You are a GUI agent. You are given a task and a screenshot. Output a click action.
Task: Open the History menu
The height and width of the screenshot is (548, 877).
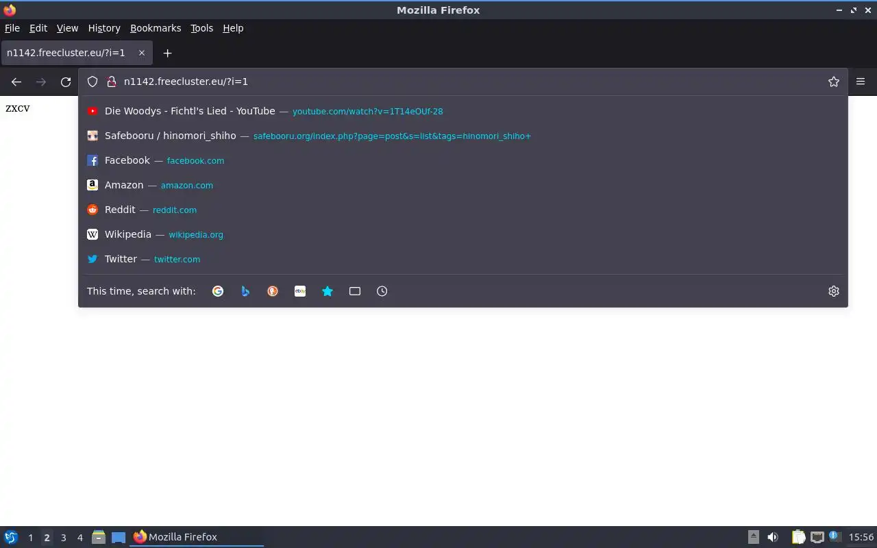104,28
